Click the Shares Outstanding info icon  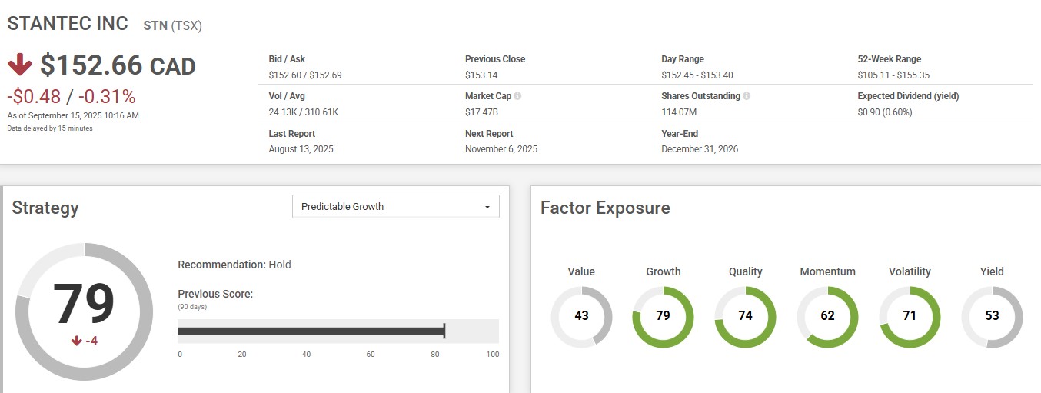click(x=747, y=96)
